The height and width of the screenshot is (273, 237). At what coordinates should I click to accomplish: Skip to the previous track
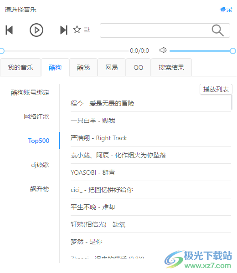pos(9,30)
